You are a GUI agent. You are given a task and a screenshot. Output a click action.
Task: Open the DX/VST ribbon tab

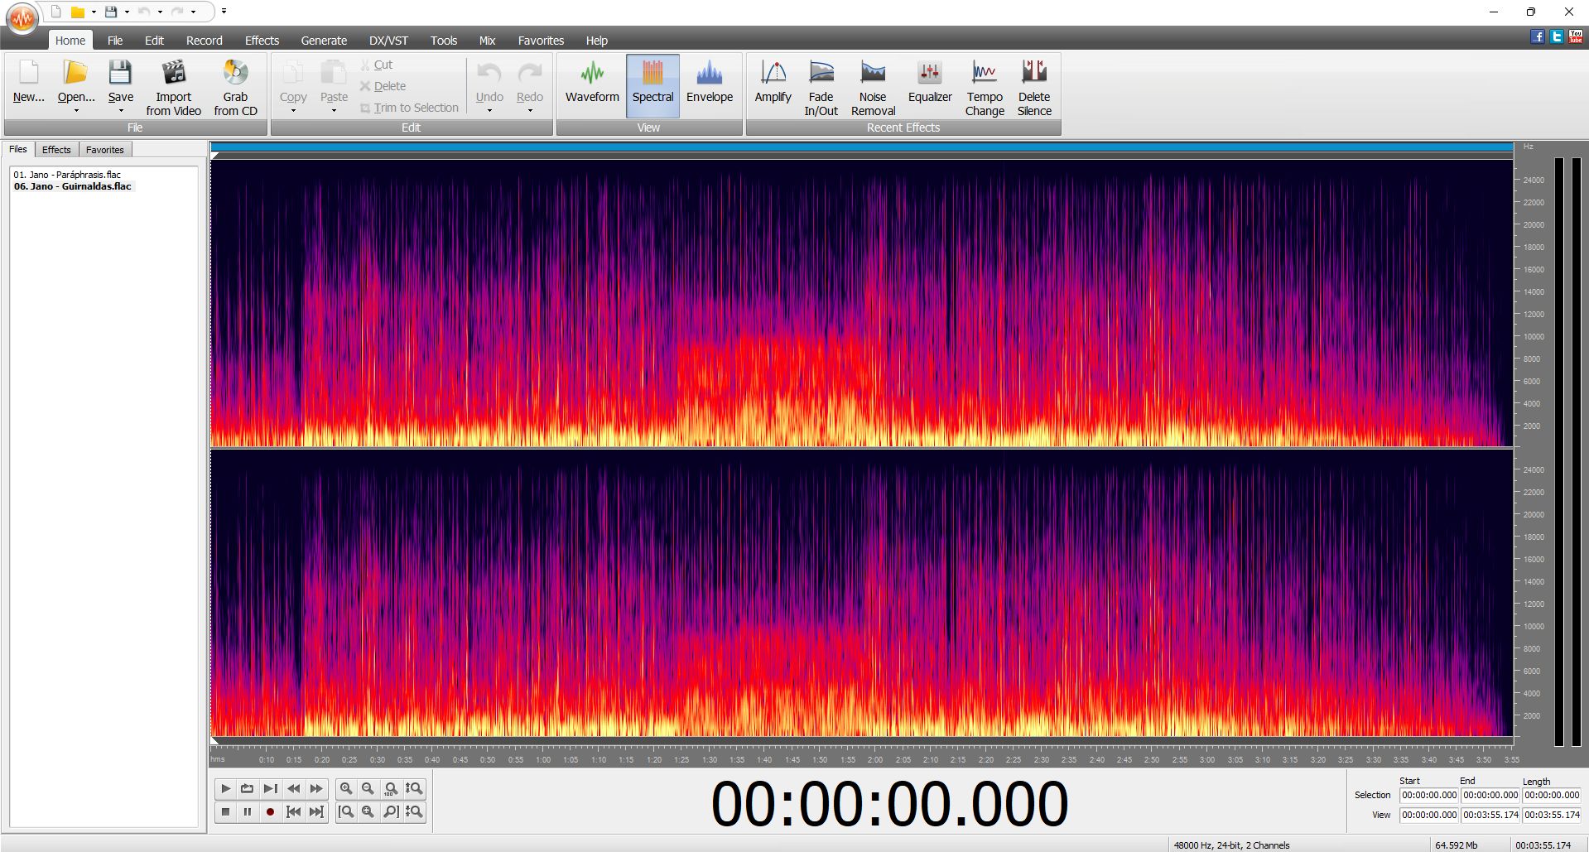click(388, 41)
